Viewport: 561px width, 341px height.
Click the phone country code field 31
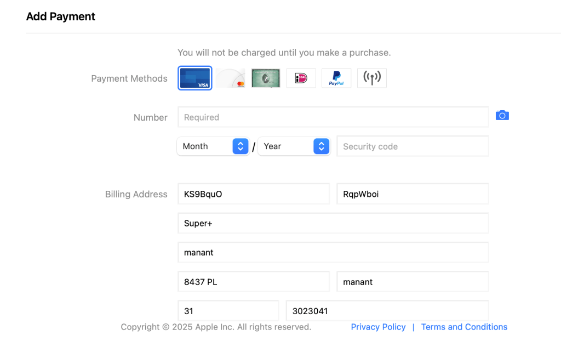[228, 311]
